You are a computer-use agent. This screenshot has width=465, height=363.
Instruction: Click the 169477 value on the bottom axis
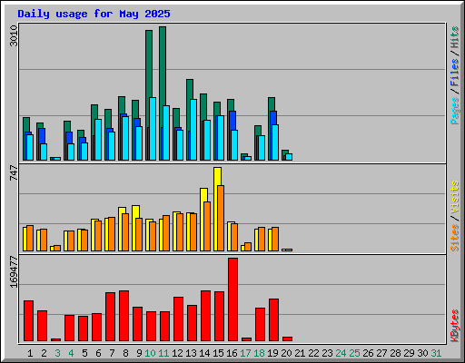click(14, 272)
